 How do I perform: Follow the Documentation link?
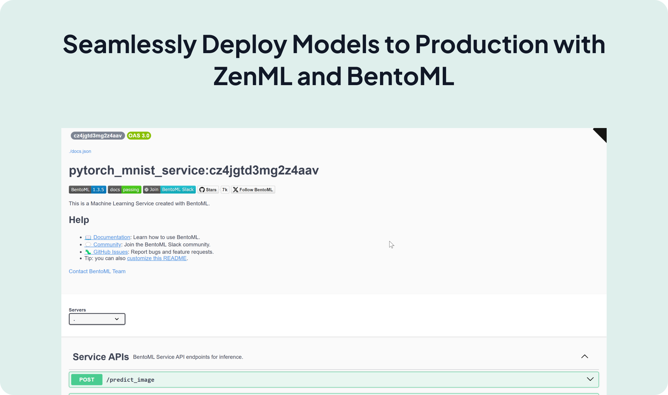click(x=112, y=237)
